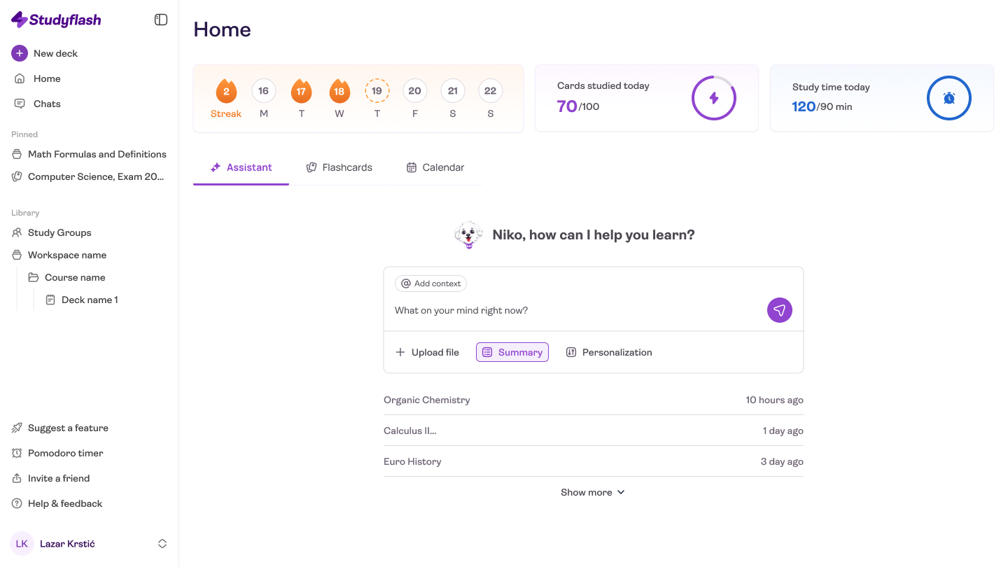Send message with the paper plane icon
The image size is (1008, 567).
(779, 310)
